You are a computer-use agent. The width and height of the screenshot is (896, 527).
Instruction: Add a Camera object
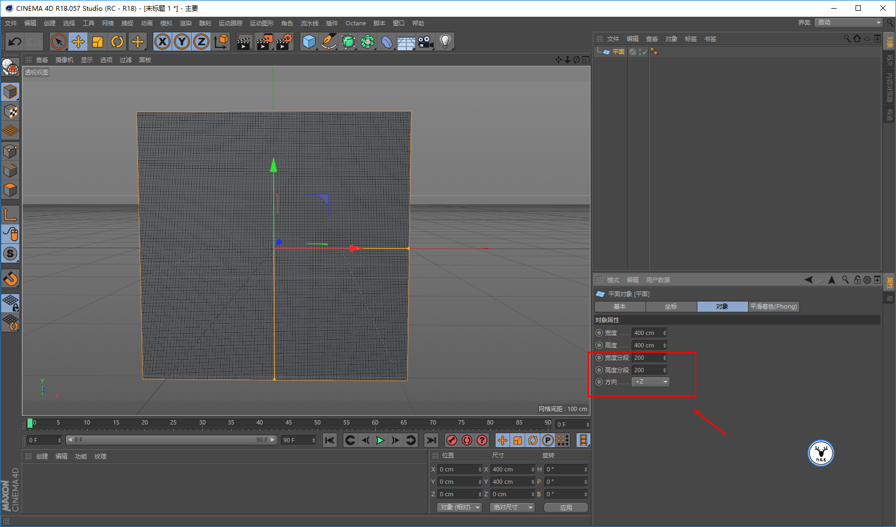click(x=426, y=42)
